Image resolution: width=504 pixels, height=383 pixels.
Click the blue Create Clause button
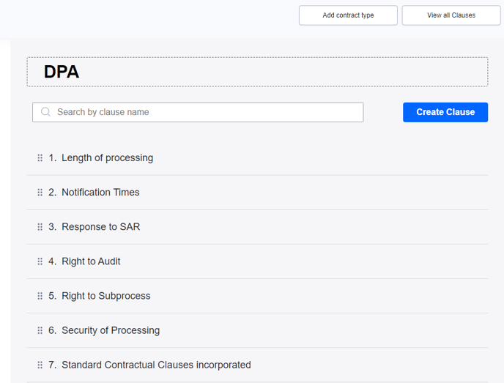445,112
